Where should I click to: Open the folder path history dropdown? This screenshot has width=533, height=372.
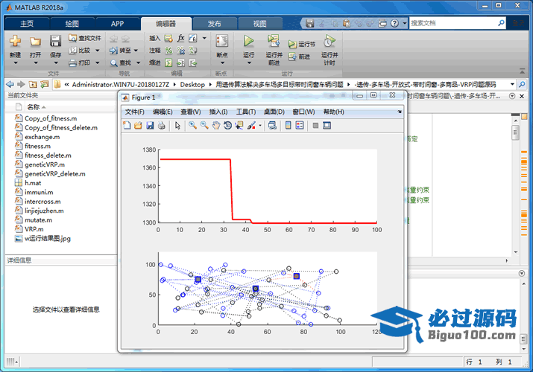point(512,84)
